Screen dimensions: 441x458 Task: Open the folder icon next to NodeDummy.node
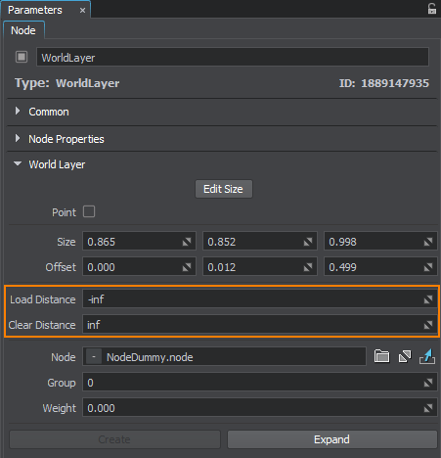point(381,356)
